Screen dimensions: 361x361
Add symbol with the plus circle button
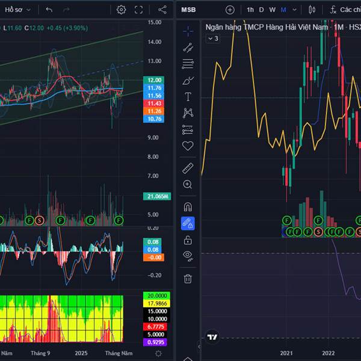pos(230,10)
